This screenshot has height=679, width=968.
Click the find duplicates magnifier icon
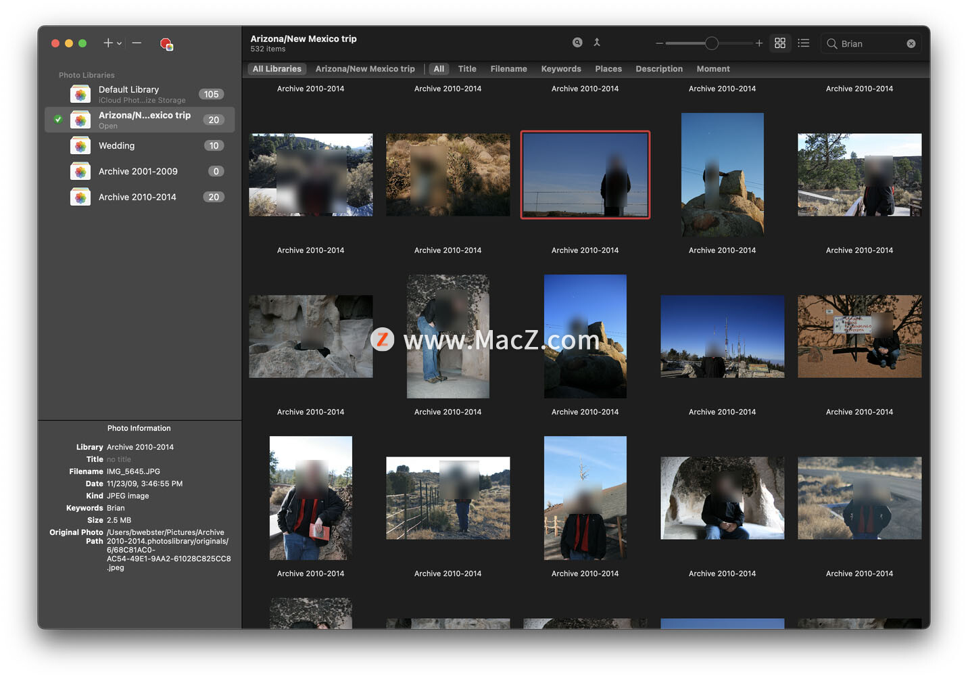click(x=577, y=43)
